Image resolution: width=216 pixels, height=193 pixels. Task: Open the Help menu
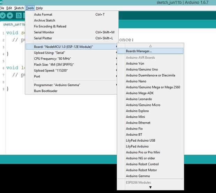39,8
